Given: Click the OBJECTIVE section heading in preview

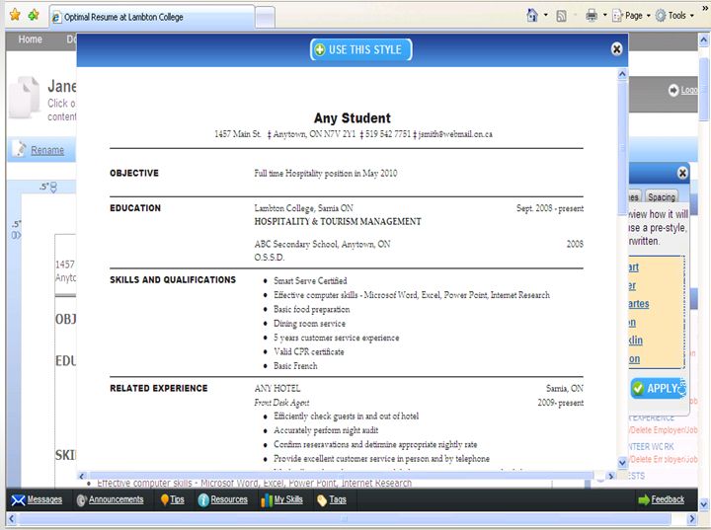Looking at the screenshot, I should pos(134,173).
